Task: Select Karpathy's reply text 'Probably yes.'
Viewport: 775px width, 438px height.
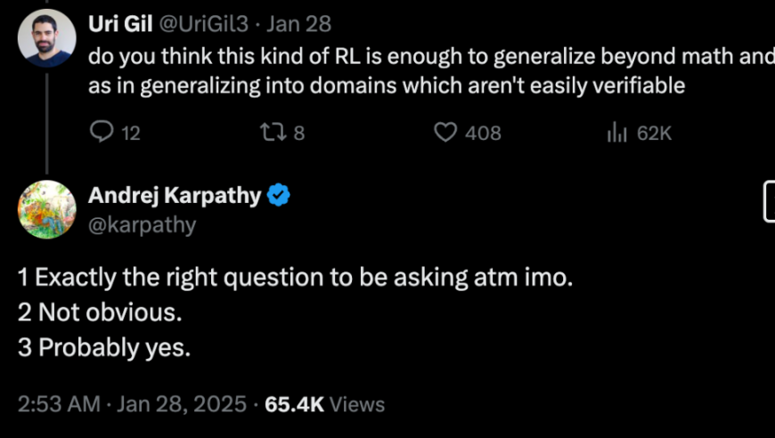Action: point(115,347)
